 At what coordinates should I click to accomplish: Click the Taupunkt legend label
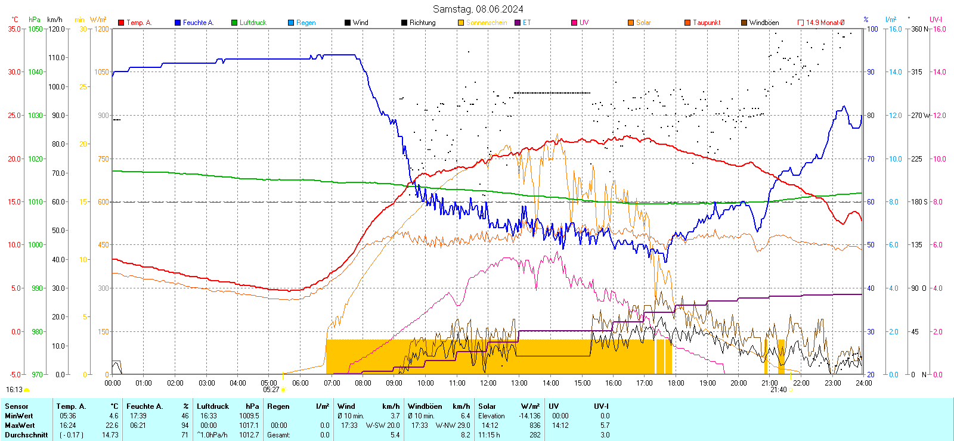pyautogui.click(x=707, y=23)
